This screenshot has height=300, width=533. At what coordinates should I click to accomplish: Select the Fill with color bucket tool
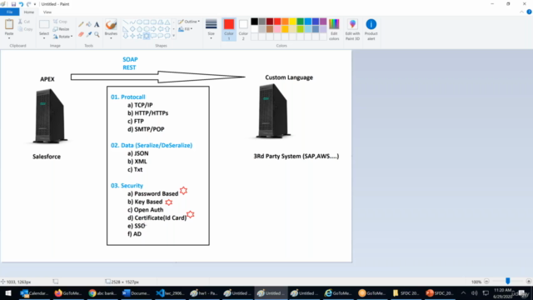(89, 24)
